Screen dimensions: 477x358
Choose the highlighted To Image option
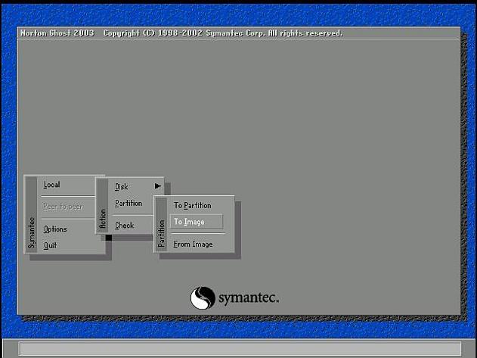click(197, 222)
